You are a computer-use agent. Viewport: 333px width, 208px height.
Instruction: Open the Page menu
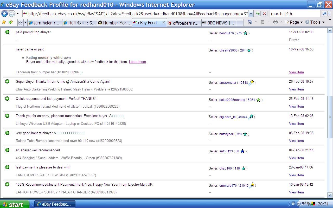(x=294, y=22)
